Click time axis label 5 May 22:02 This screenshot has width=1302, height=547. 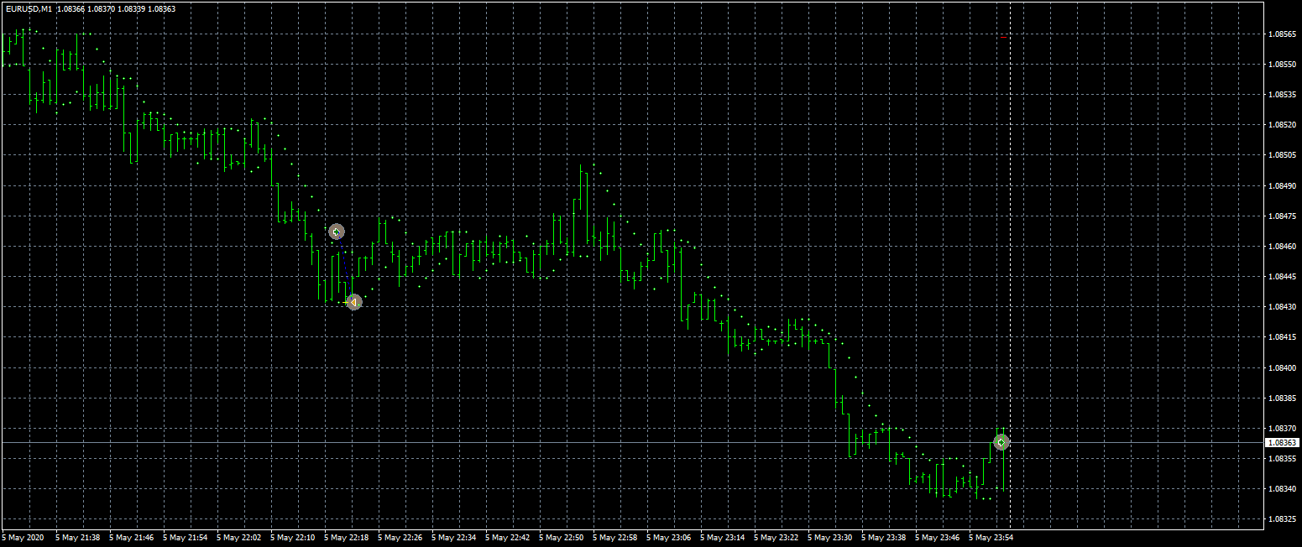click(239, 537)
